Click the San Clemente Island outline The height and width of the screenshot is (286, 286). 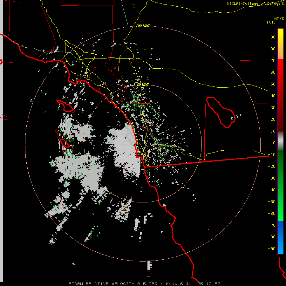pos(63,139)
